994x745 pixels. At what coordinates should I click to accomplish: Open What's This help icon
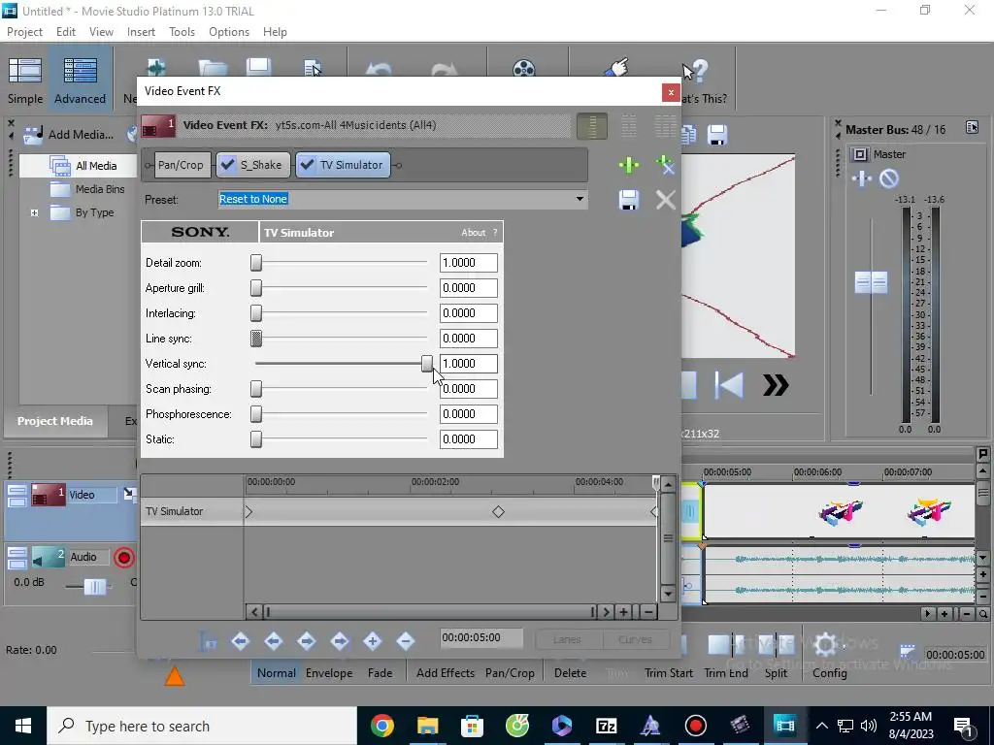tap(699, 70)
